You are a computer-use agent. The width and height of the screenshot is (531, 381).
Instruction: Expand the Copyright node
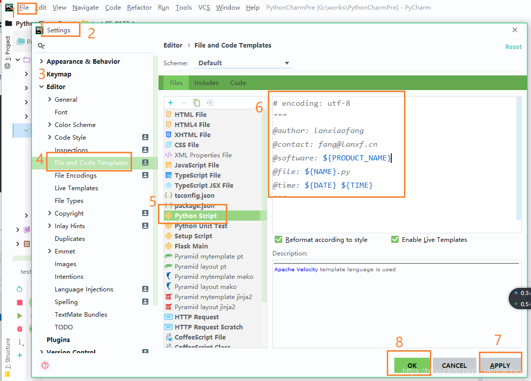[50, 213]
